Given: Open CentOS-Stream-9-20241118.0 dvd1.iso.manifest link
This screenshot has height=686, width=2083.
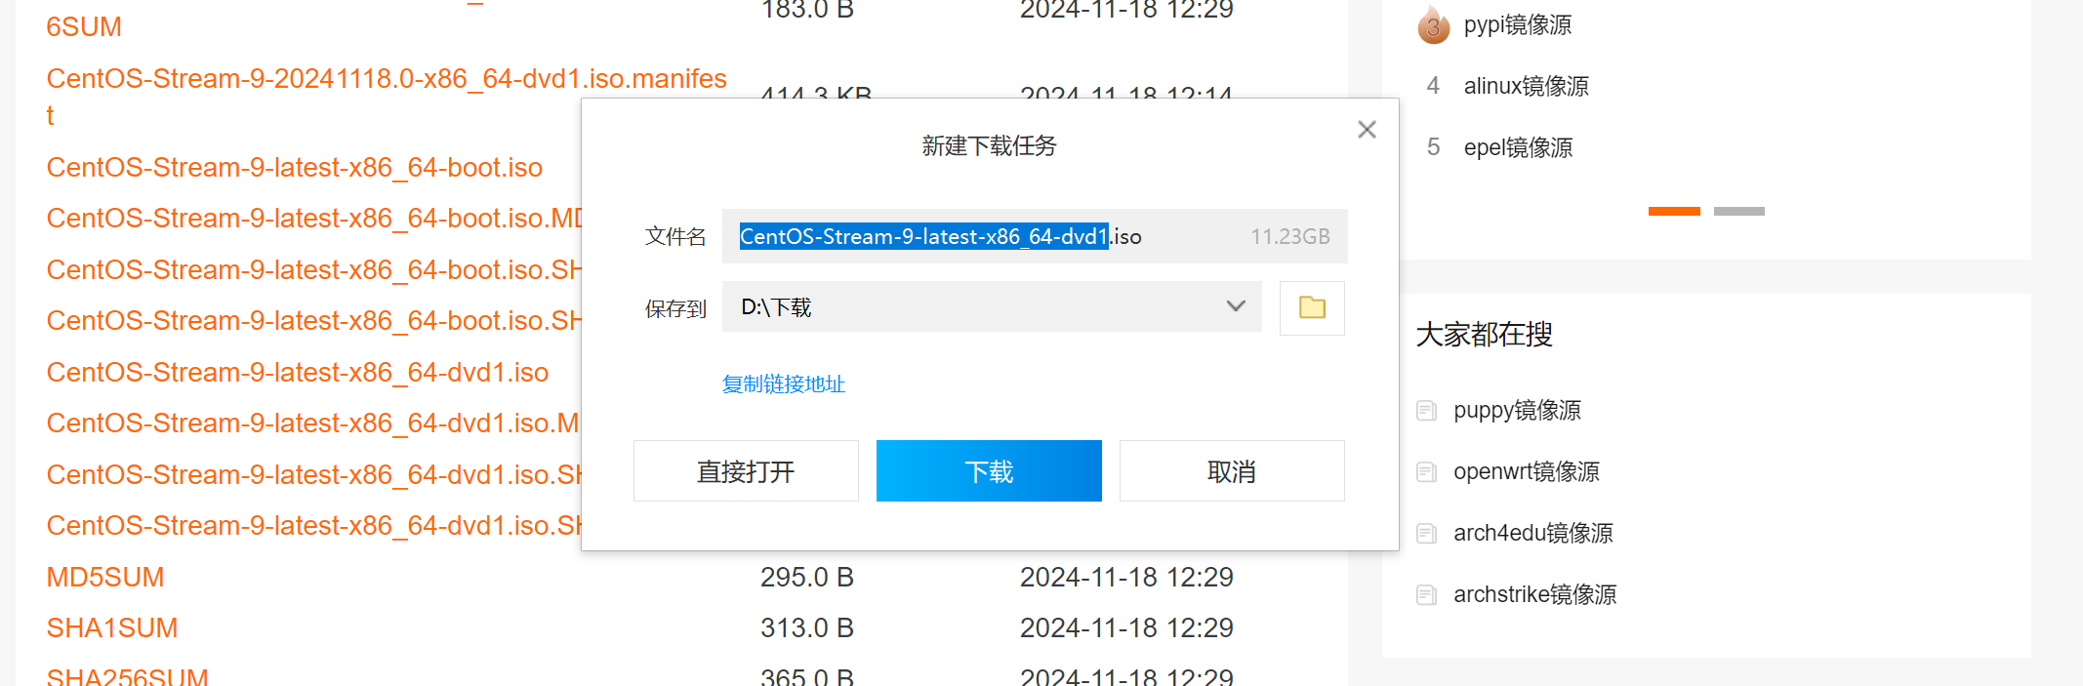Looking at the screenshot, I should coord(387,97).
